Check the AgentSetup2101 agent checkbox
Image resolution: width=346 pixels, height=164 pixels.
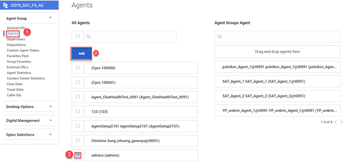pos(78,126)
